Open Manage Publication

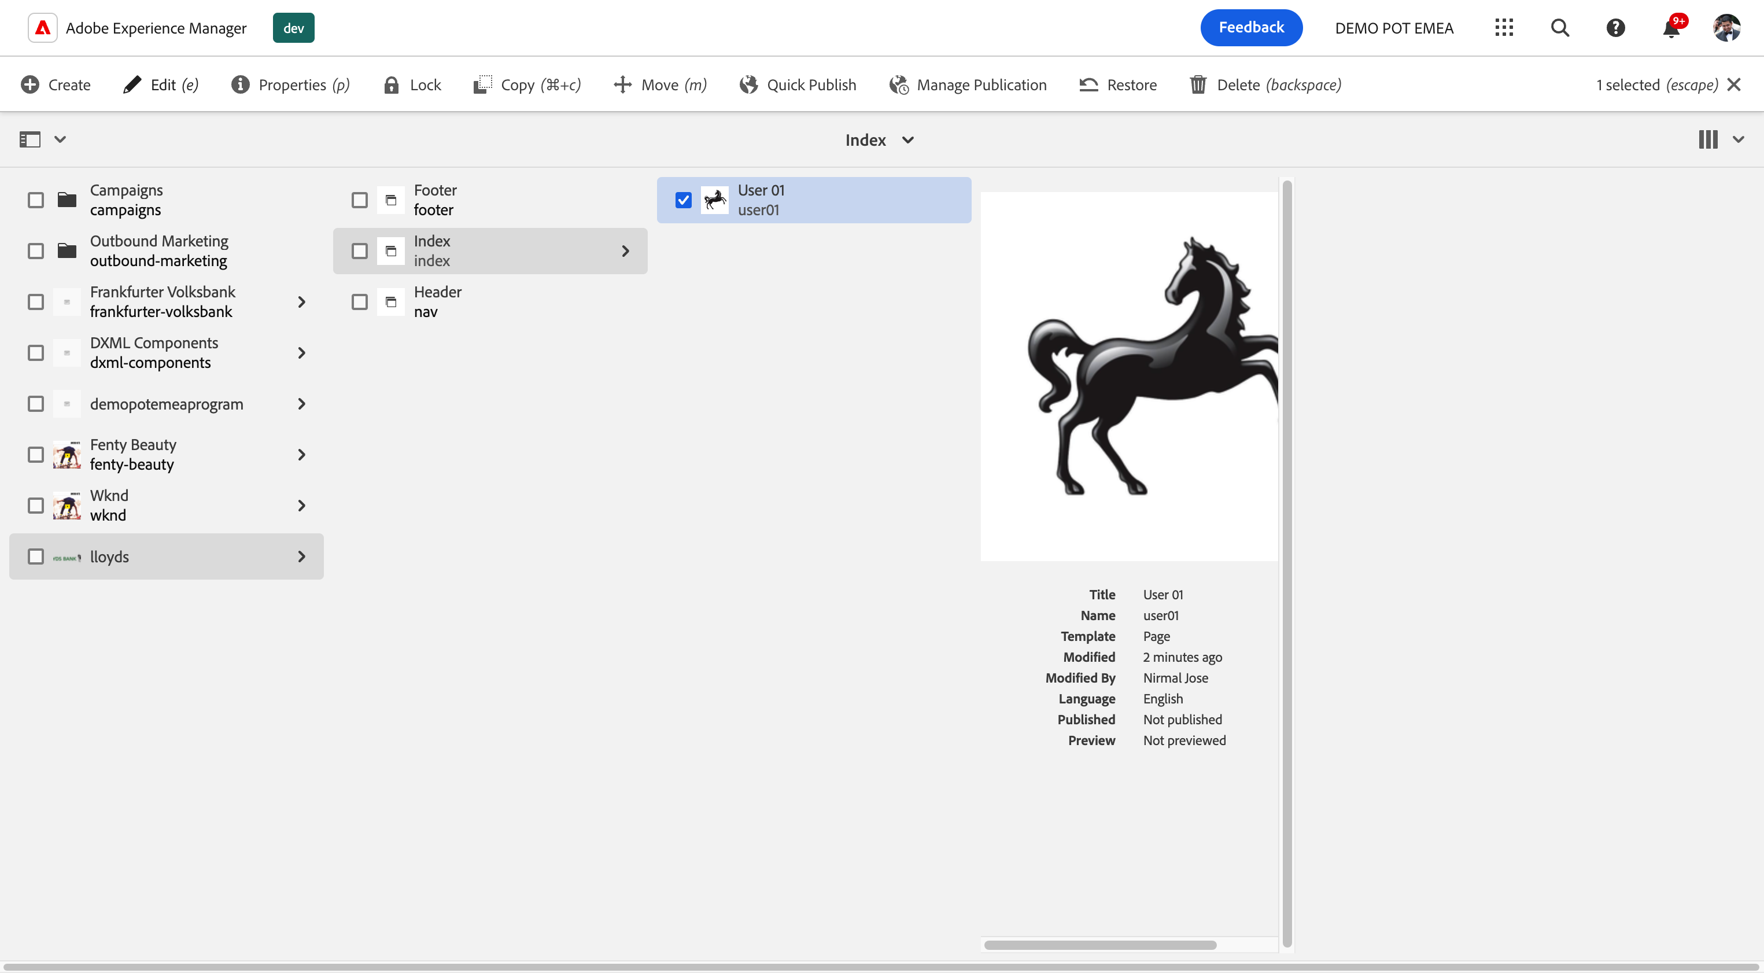click(968, 85)
